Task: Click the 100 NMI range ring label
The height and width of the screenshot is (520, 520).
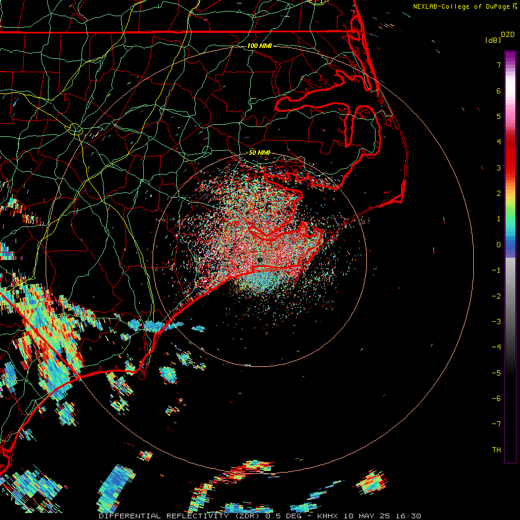Action: 259,46
